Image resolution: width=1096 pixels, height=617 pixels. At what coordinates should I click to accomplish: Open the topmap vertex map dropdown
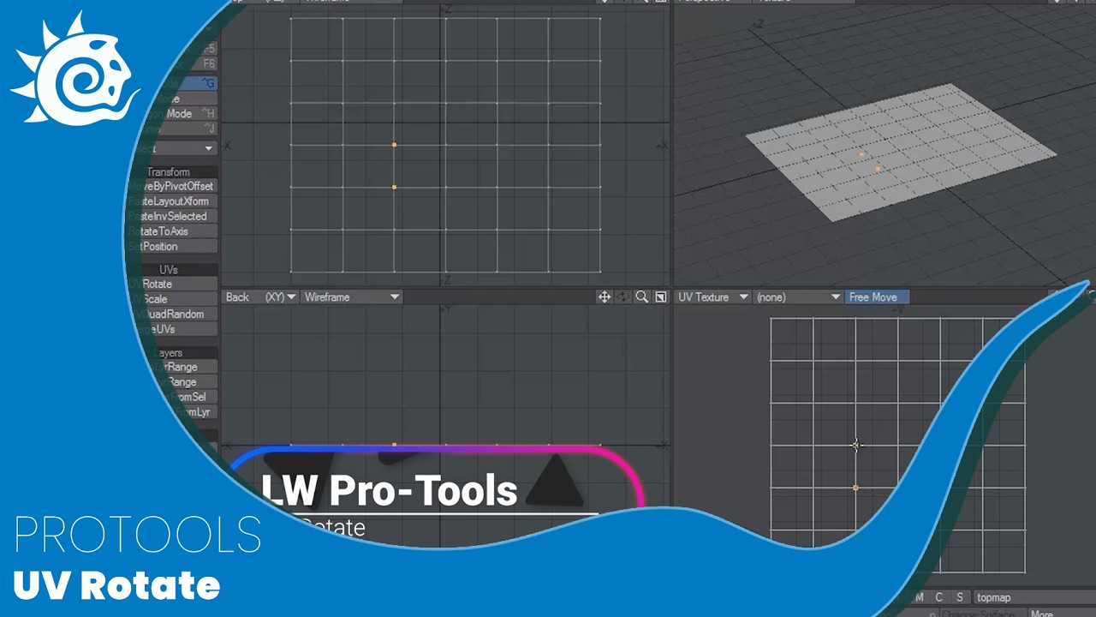pyautogui.click(x=1033, y=597)
